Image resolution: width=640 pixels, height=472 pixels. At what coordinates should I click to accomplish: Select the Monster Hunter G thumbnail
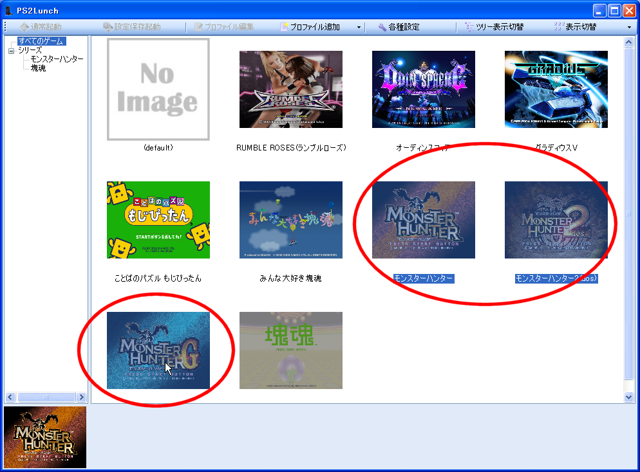(x=158, y=350)
